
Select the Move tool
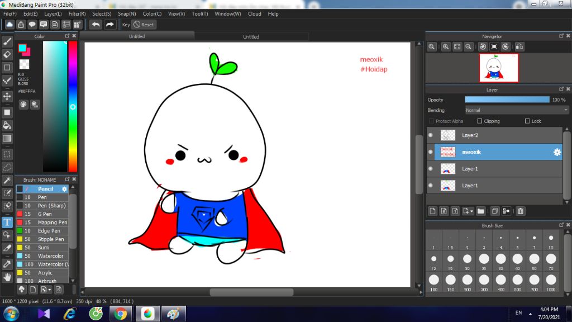click(x=7, y=96)
